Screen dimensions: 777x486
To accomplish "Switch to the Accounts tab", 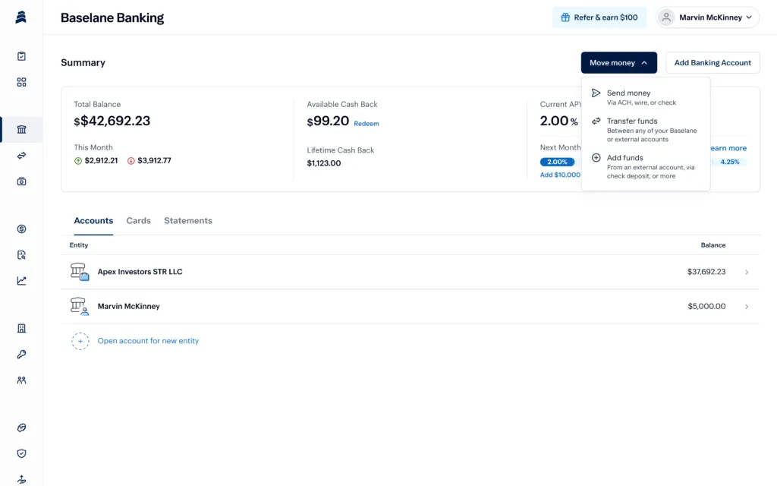I will point(93,221).
